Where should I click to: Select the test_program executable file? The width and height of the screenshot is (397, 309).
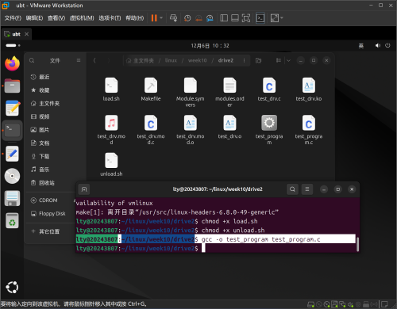(x=269, y=130)
